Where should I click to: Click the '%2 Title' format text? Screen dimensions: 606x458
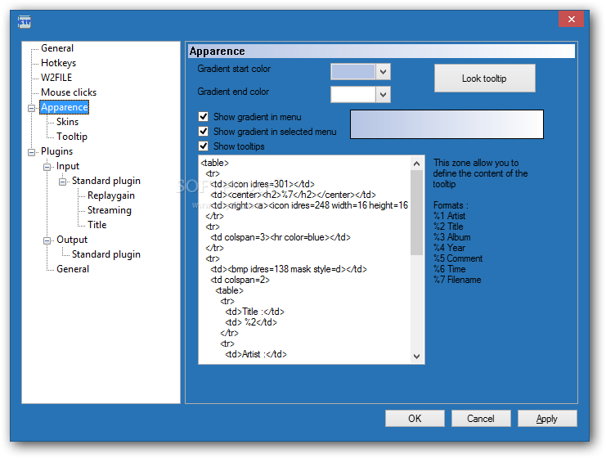(448, 227)
